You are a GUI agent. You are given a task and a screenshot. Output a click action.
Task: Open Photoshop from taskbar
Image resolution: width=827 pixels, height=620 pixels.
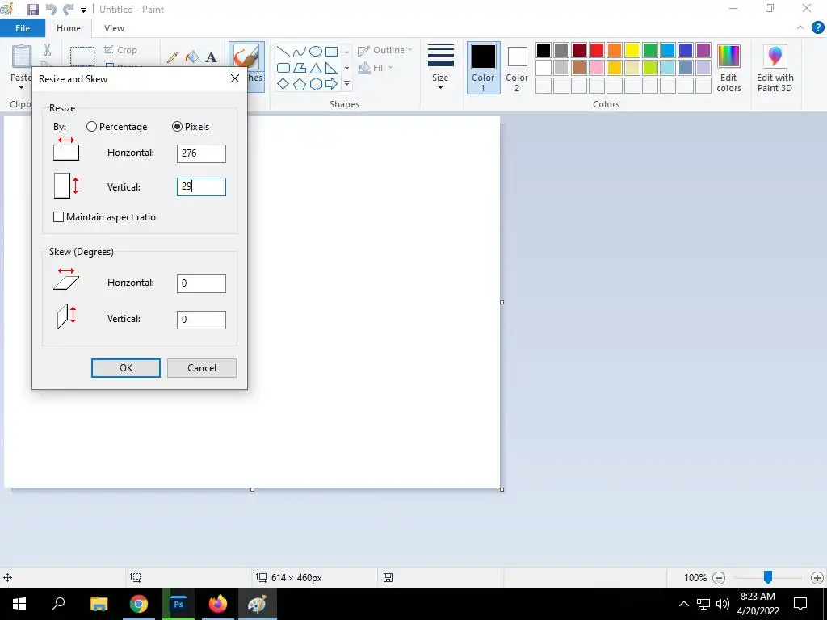(x=178, y=604)
